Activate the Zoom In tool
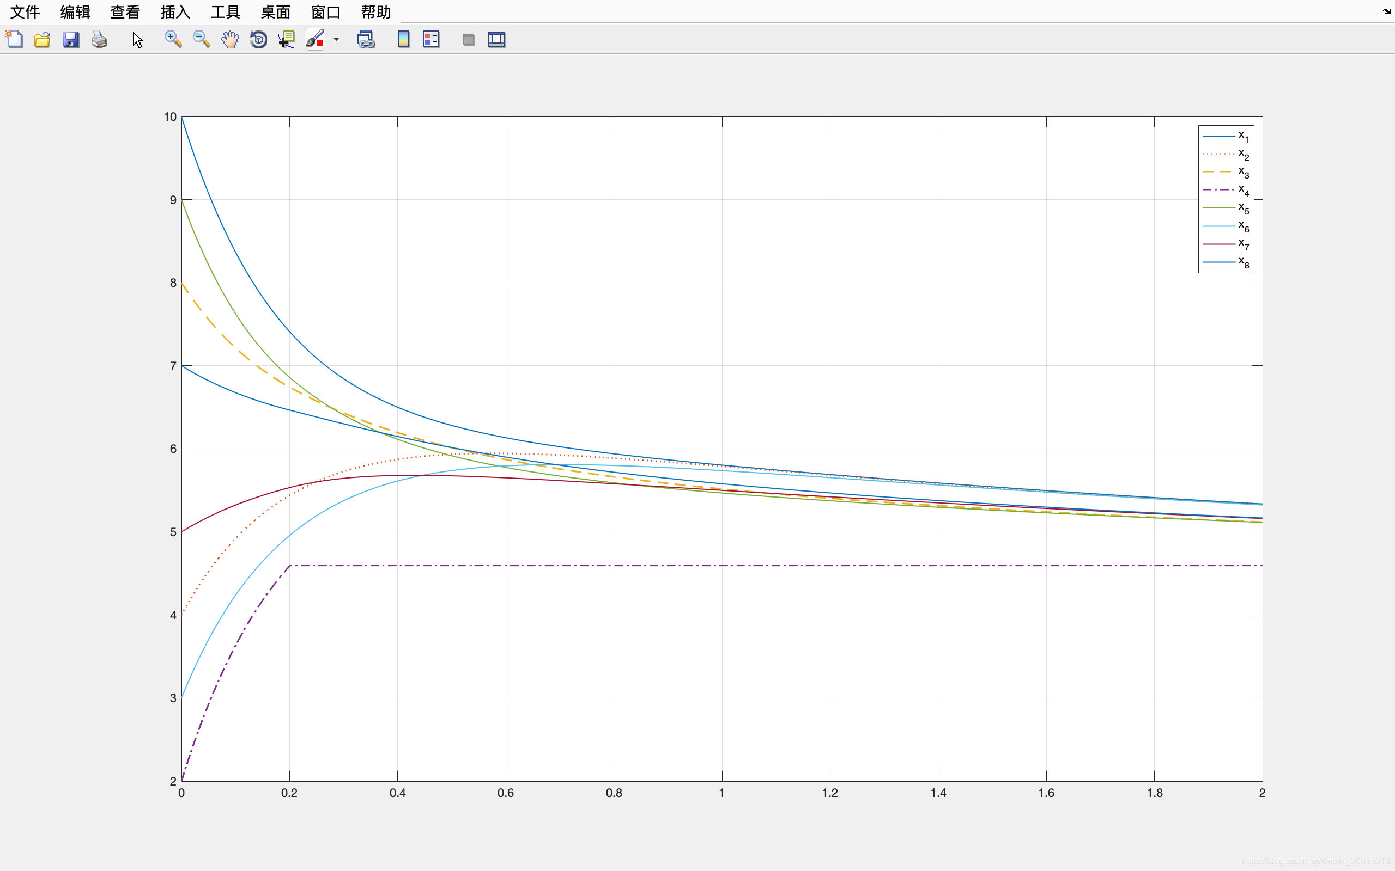The image size is (1395, 871). point(173,39)
